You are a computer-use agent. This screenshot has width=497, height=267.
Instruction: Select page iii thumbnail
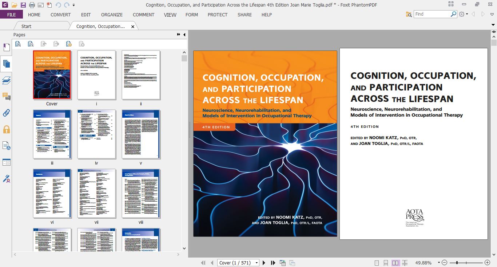click(x=52, y=134)
